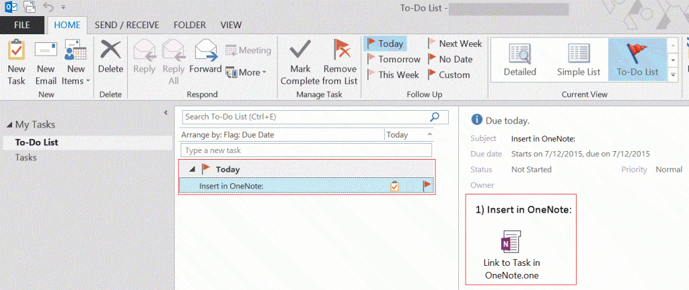Select the Insert in OneNote: task row
The image size is (689, 290).
point(307,186)
